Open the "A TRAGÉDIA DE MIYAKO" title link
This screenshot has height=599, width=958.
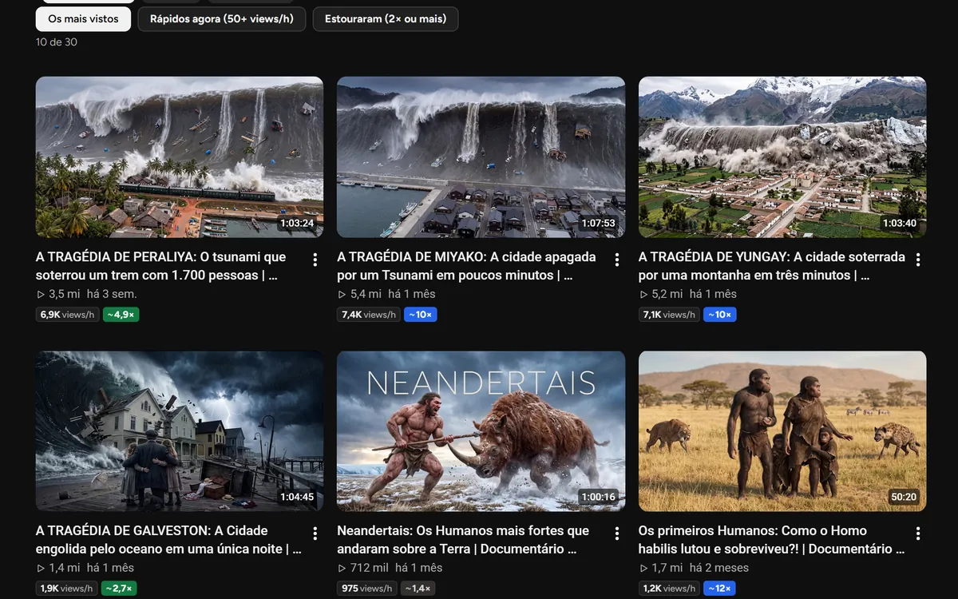(467, 266)
